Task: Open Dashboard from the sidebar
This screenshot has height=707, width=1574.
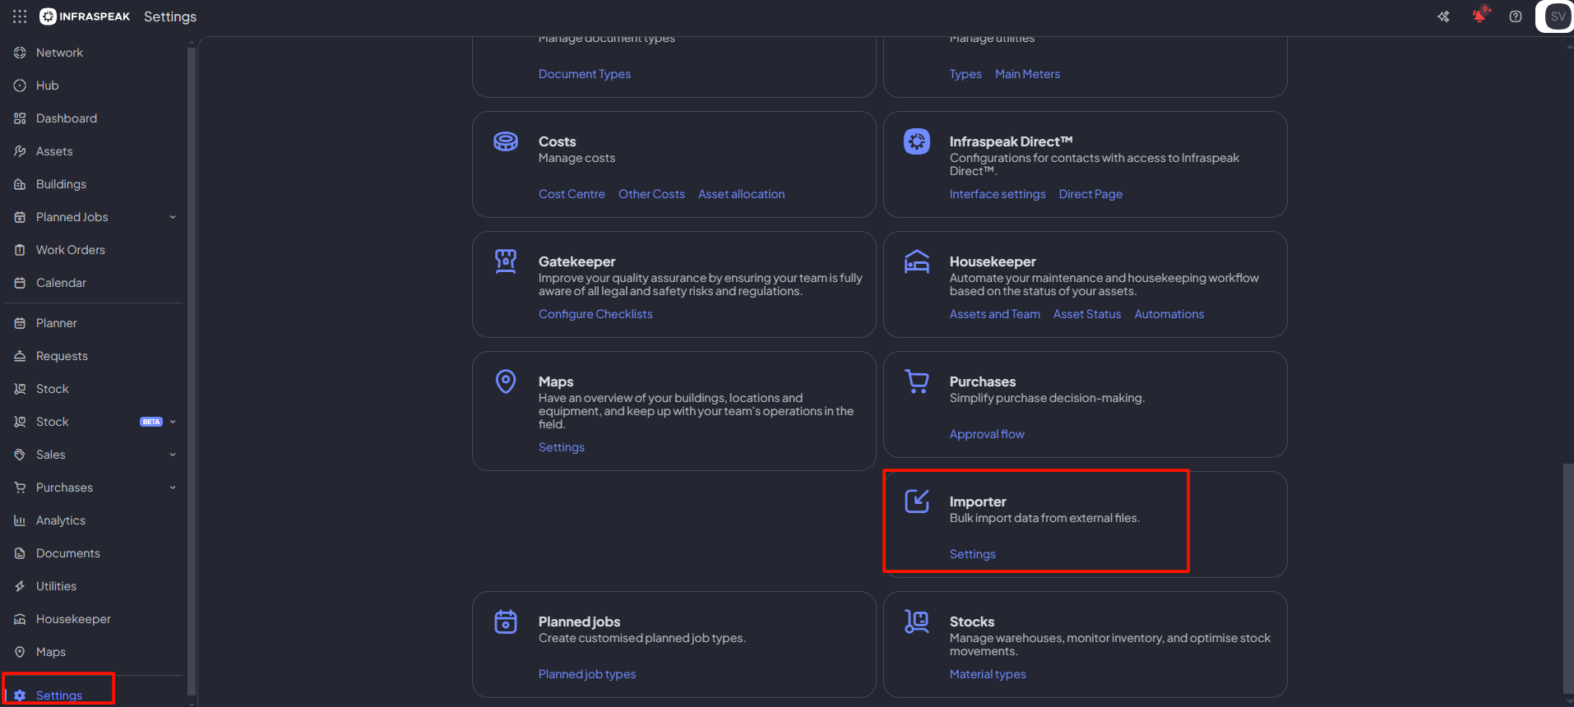Action: tap(67, 118)
